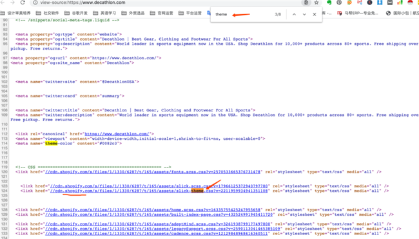The width and height of the screenshot is (419, 239).
Task: Open the 社交软件 bookmarks folder
Action: (x=47, y=13)
